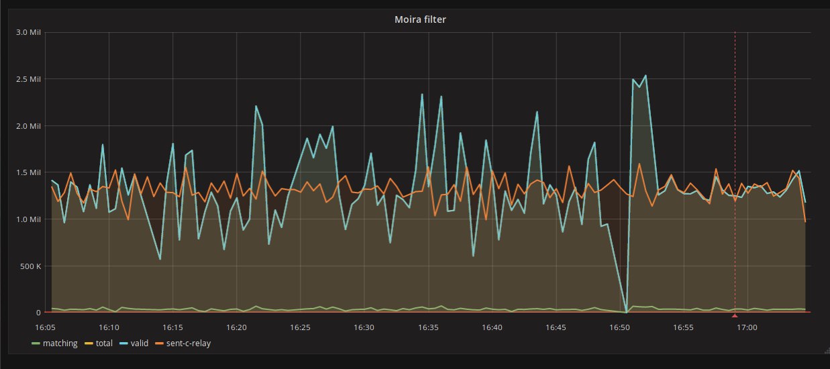Image resolution: width=830 pixels, height=369 pixels.
Task: Toggle the sent-c-relay series in legend
Action: 190,343
